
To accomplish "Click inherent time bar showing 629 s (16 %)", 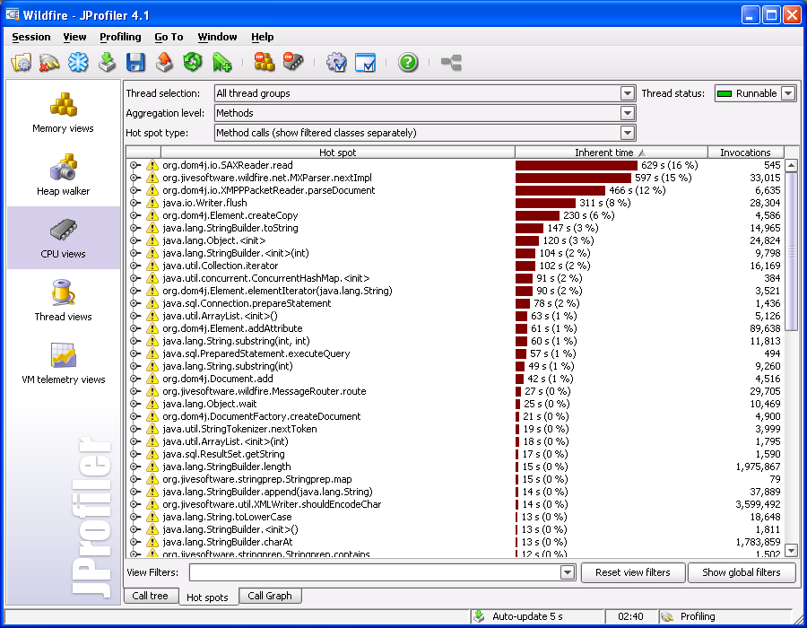I will 577,165.
